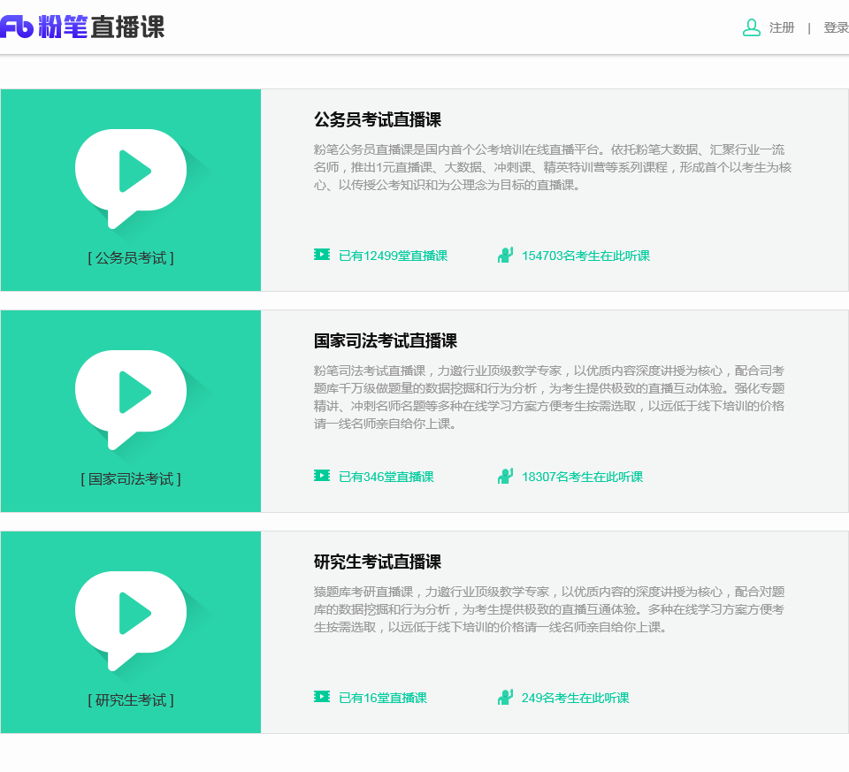Select the [ 公务员考试 ] label
This screenshot has width=849, height=772.
click(x=131, y=258)
